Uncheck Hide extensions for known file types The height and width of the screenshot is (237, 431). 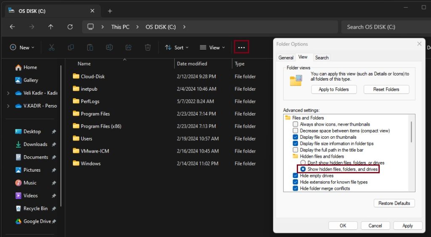295,182
